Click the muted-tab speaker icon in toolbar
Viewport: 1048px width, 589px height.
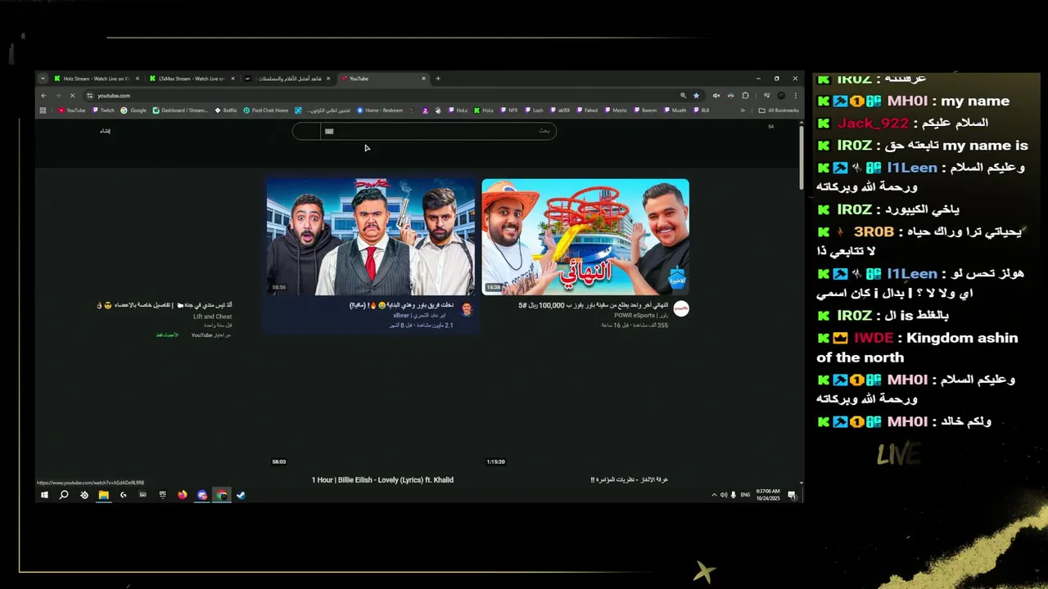716,96
